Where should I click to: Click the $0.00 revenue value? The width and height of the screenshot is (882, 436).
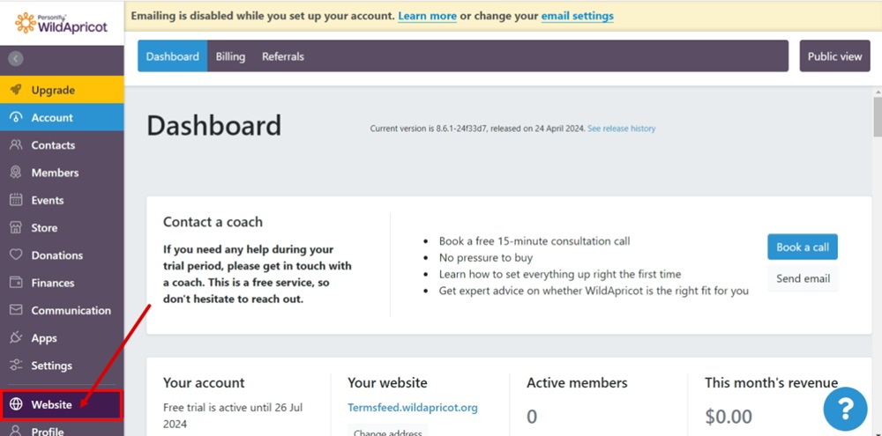coord(729,417)
